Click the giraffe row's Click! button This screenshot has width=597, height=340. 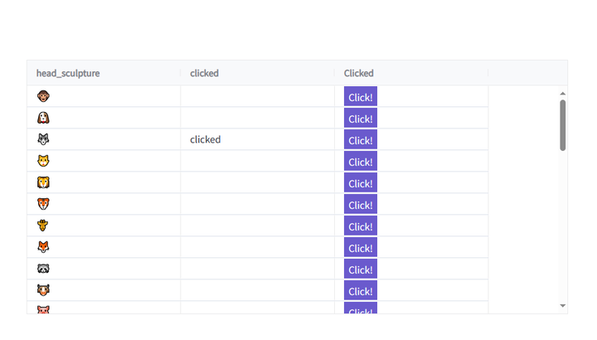pos(361,226)
